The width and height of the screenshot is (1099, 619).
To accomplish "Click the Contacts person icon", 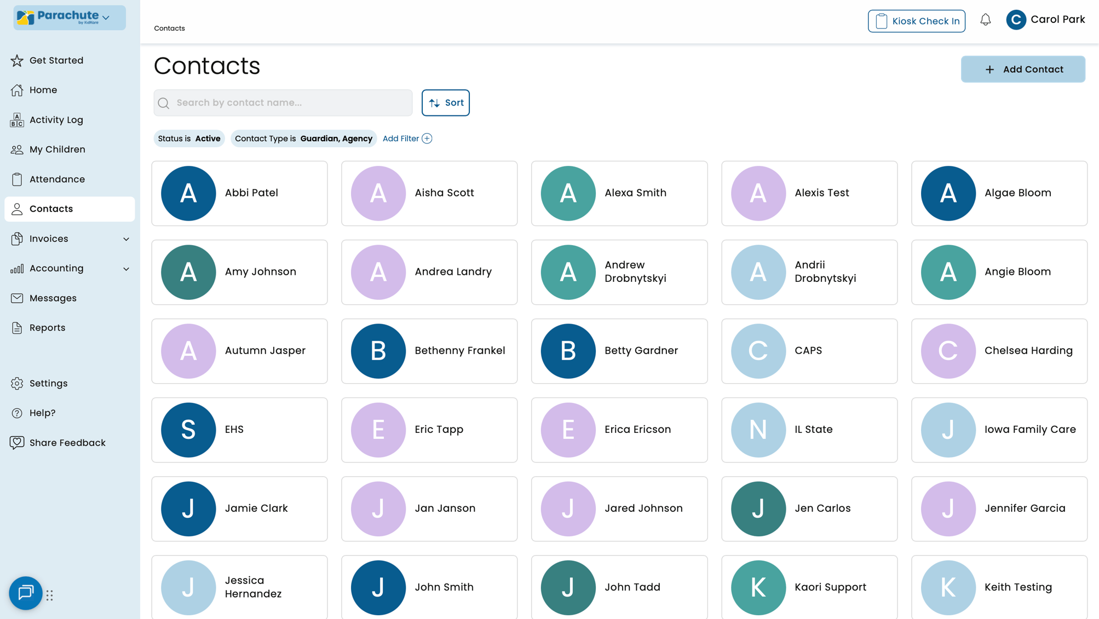I will pyautogui.click(x=17, y=209).
